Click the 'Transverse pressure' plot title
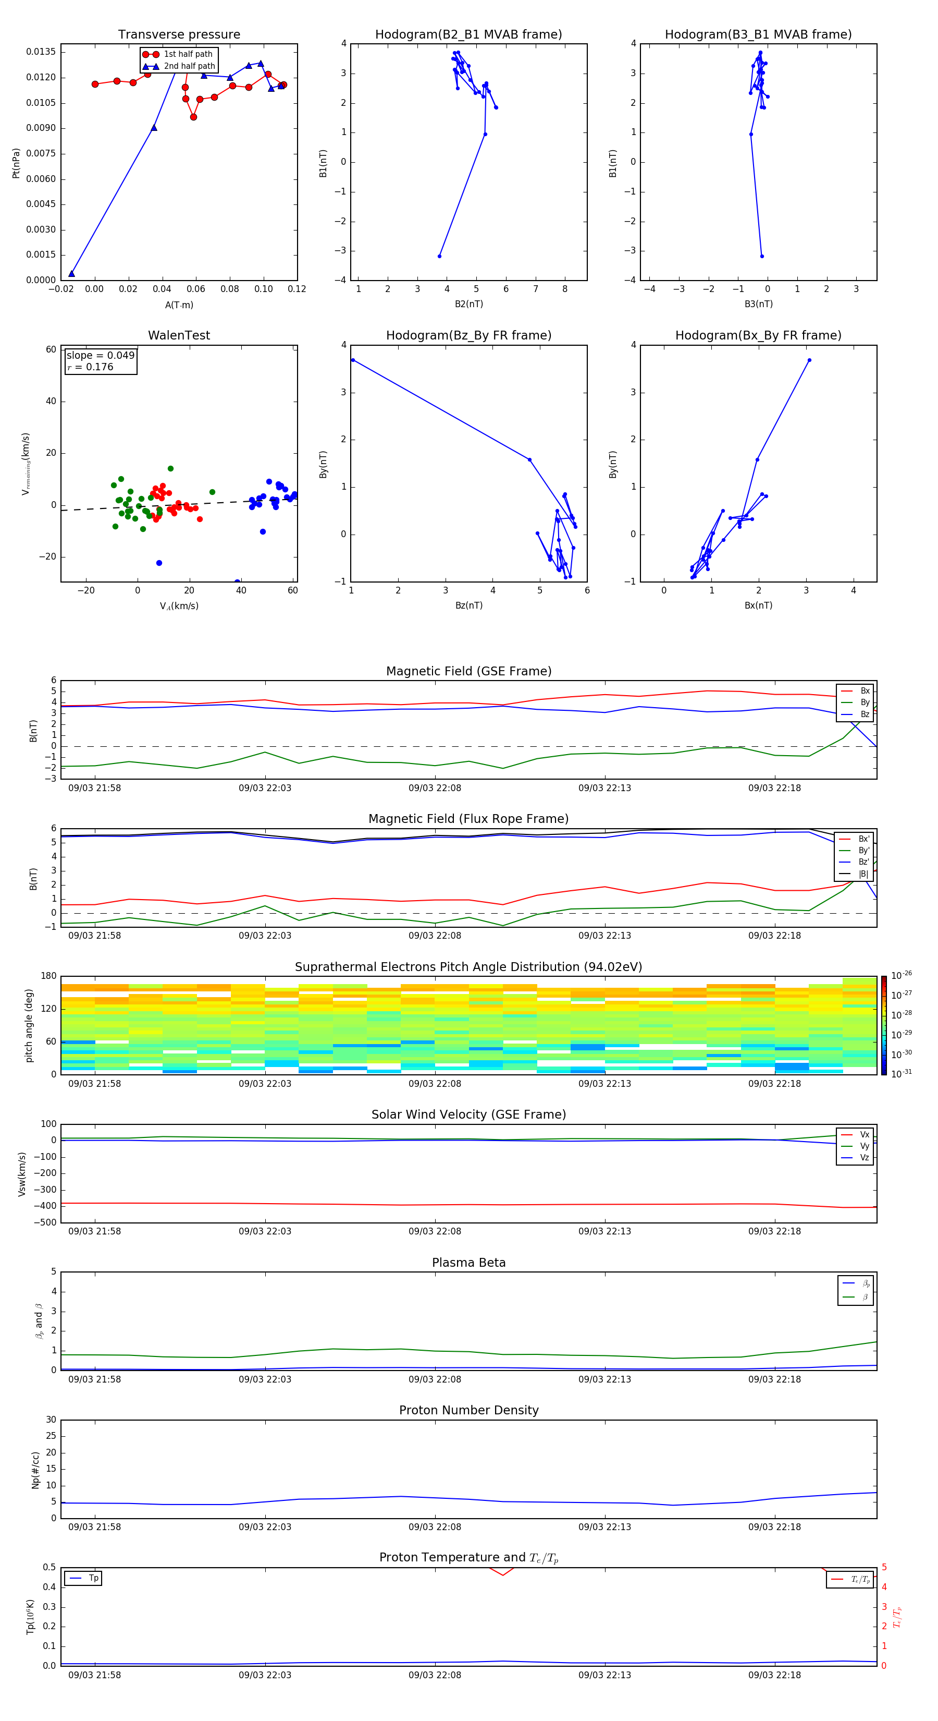Screen dimensions: 938x1721 coord(179,34)
